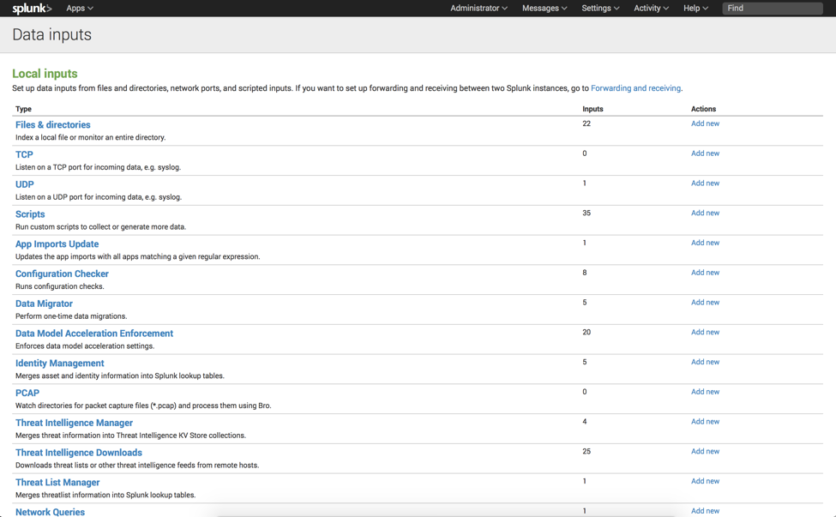The image size is (836, 517).
Task: Open the TCP input type
Action: (x=24, y=155)
